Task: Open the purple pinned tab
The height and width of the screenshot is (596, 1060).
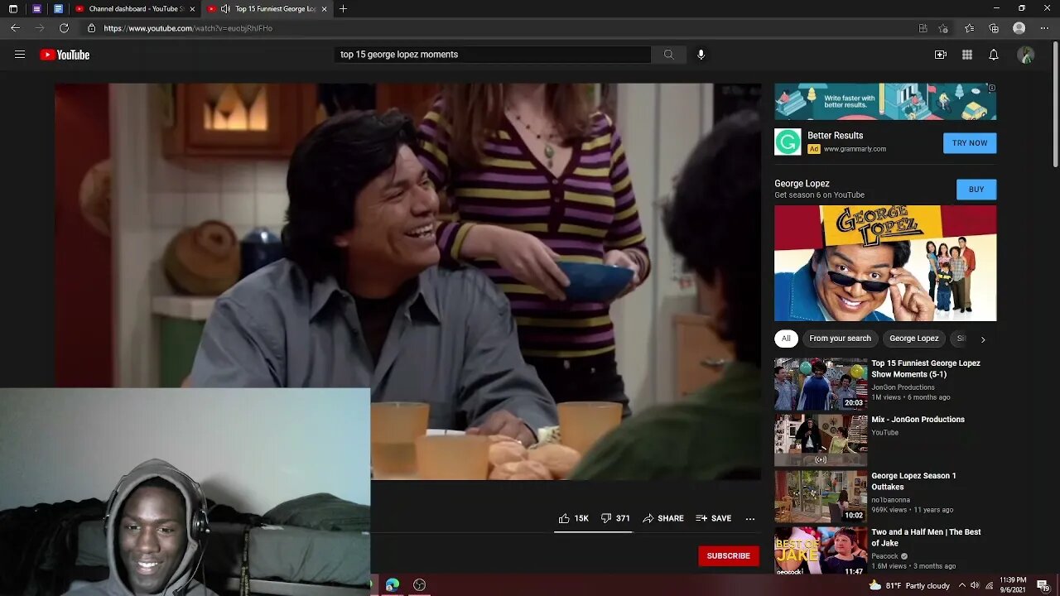Action: (36, 8)
